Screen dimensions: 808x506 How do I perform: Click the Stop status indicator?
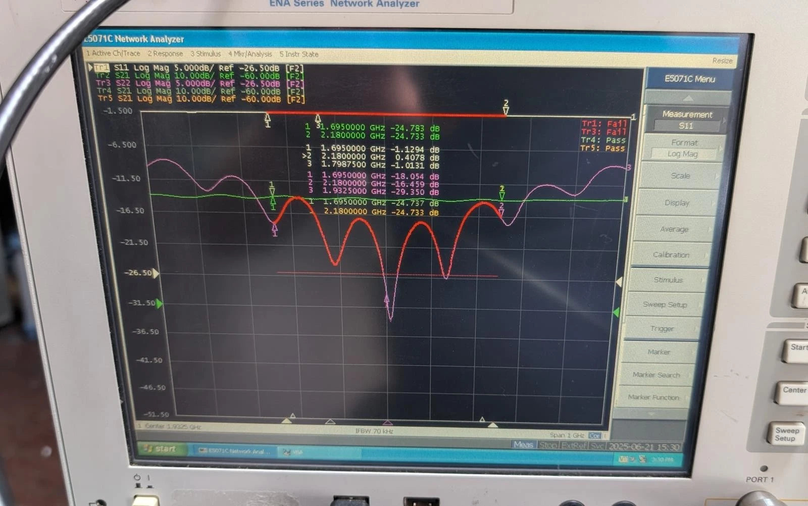point(548,445)
